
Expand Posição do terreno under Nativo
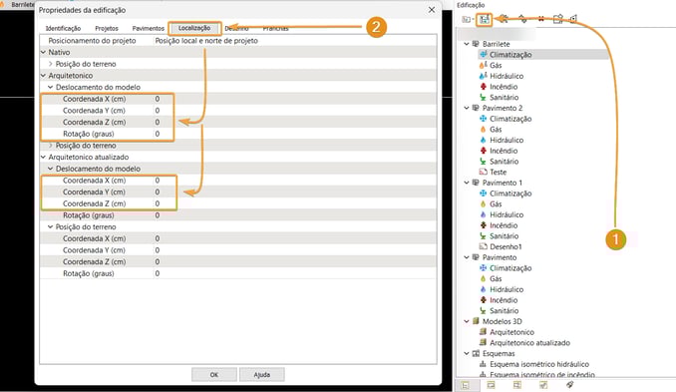click(x=51, y=64)
